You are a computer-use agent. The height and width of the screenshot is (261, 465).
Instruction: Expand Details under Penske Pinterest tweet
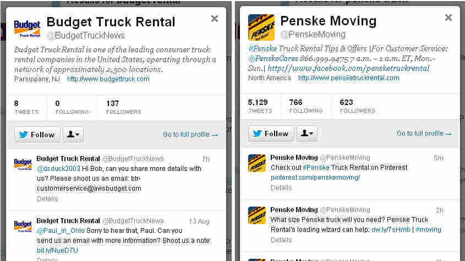click(x=281, y=188)
